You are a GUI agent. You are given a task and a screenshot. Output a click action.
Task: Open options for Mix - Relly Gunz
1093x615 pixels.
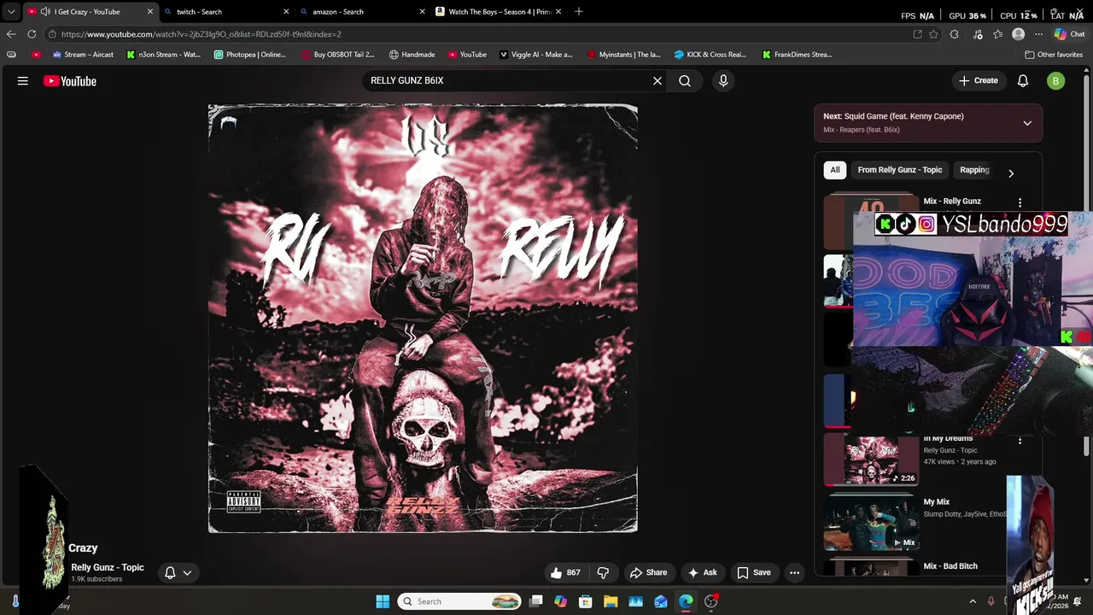point(1020,202)
